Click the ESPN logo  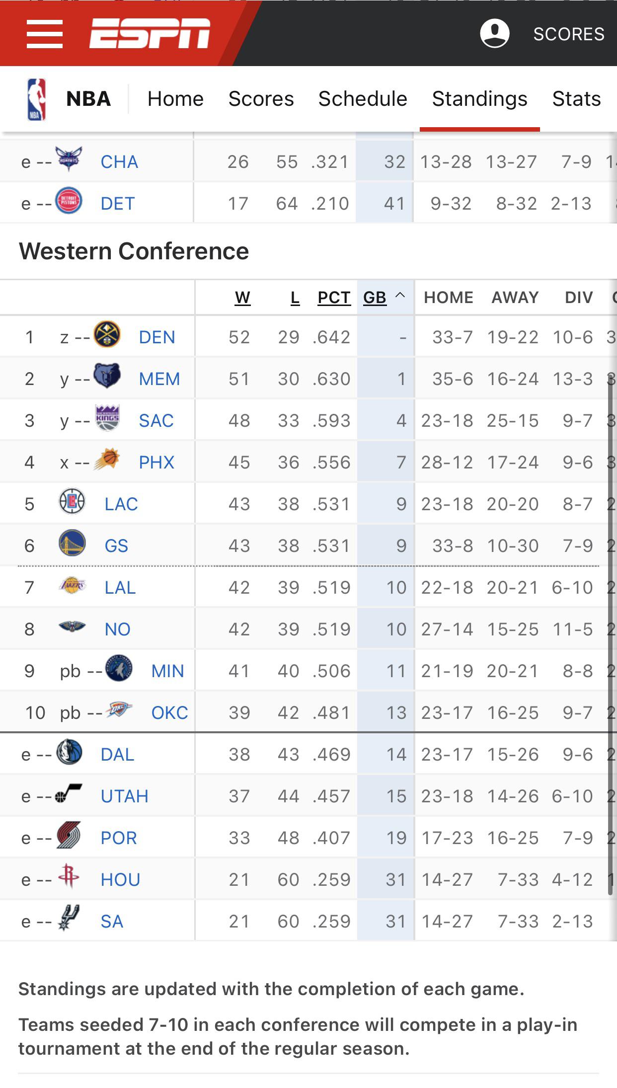[150, 34]
